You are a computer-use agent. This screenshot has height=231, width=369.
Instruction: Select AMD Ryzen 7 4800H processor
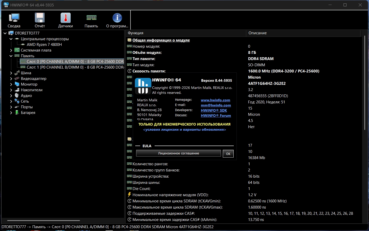click(x=44, y=45)
